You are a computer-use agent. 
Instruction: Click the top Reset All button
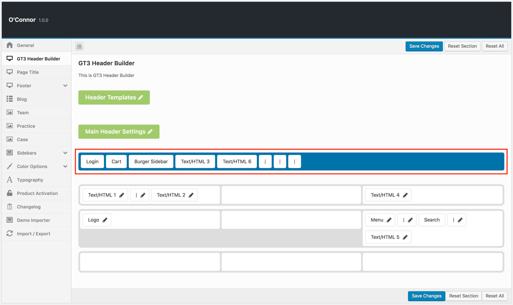tap(495, 46)
